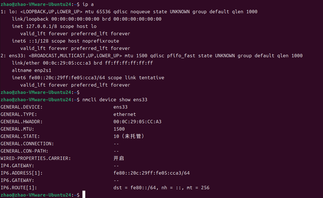Click the GENERAL.STATE value 10 (未托管)
Image resolution: width=323 pixels, height=198 pixels.
(x=129, y=136)
